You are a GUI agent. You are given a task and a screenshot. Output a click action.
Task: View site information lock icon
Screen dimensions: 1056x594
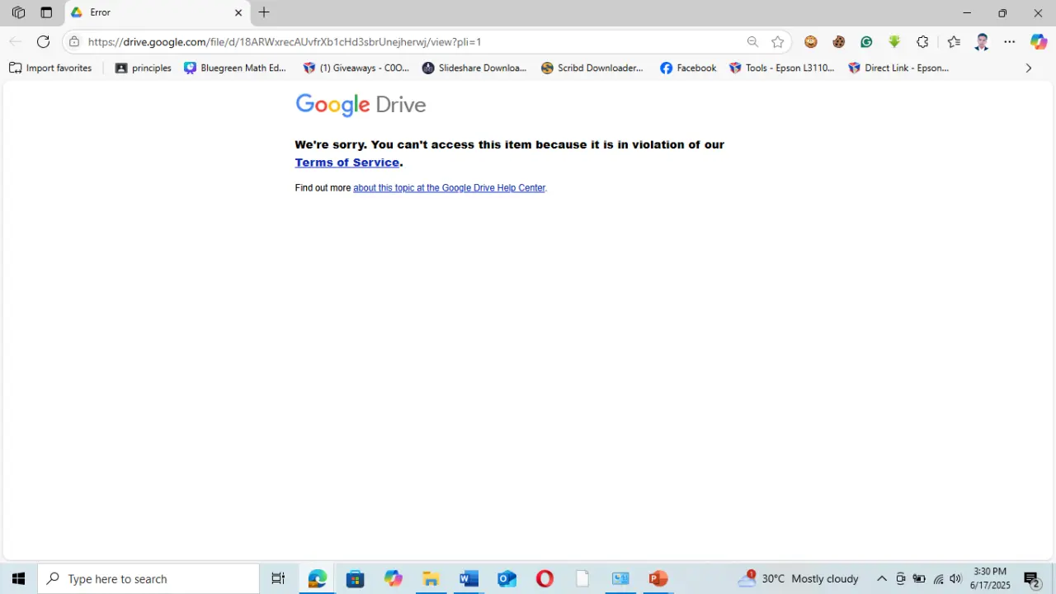click(x=74, y=42)
